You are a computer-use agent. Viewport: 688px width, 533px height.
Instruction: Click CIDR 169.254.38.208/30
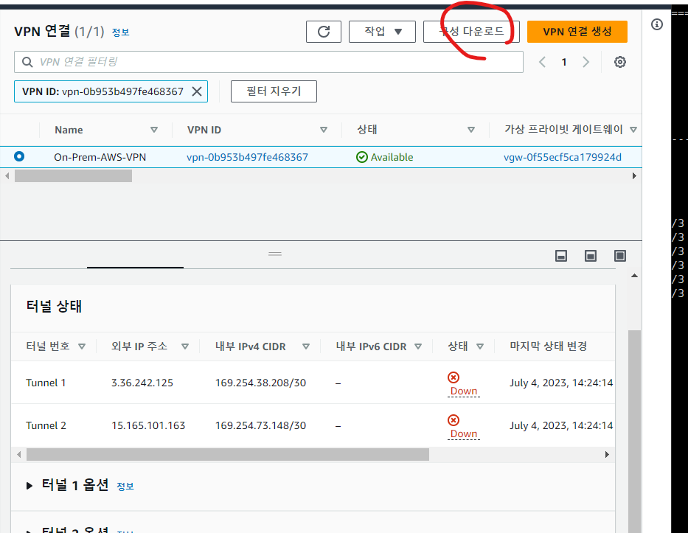[260, 383]
